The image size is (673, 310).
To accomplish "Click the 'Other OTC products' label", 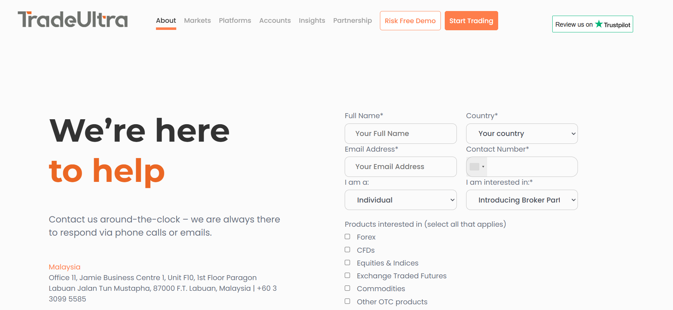I will 392,302.
